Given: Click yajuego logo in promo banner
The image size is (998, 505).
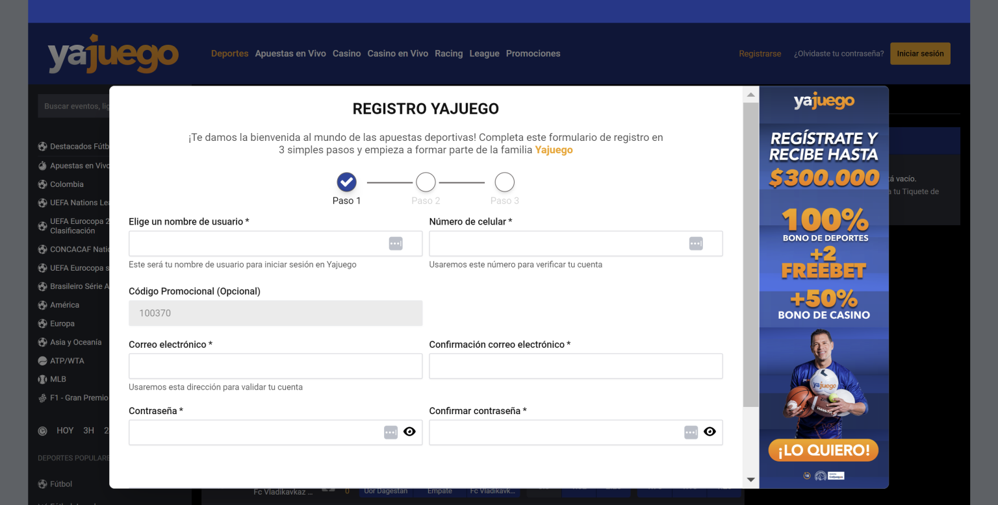Looking at the screenshot, I should pyautogui.click(x=823, y=101).
